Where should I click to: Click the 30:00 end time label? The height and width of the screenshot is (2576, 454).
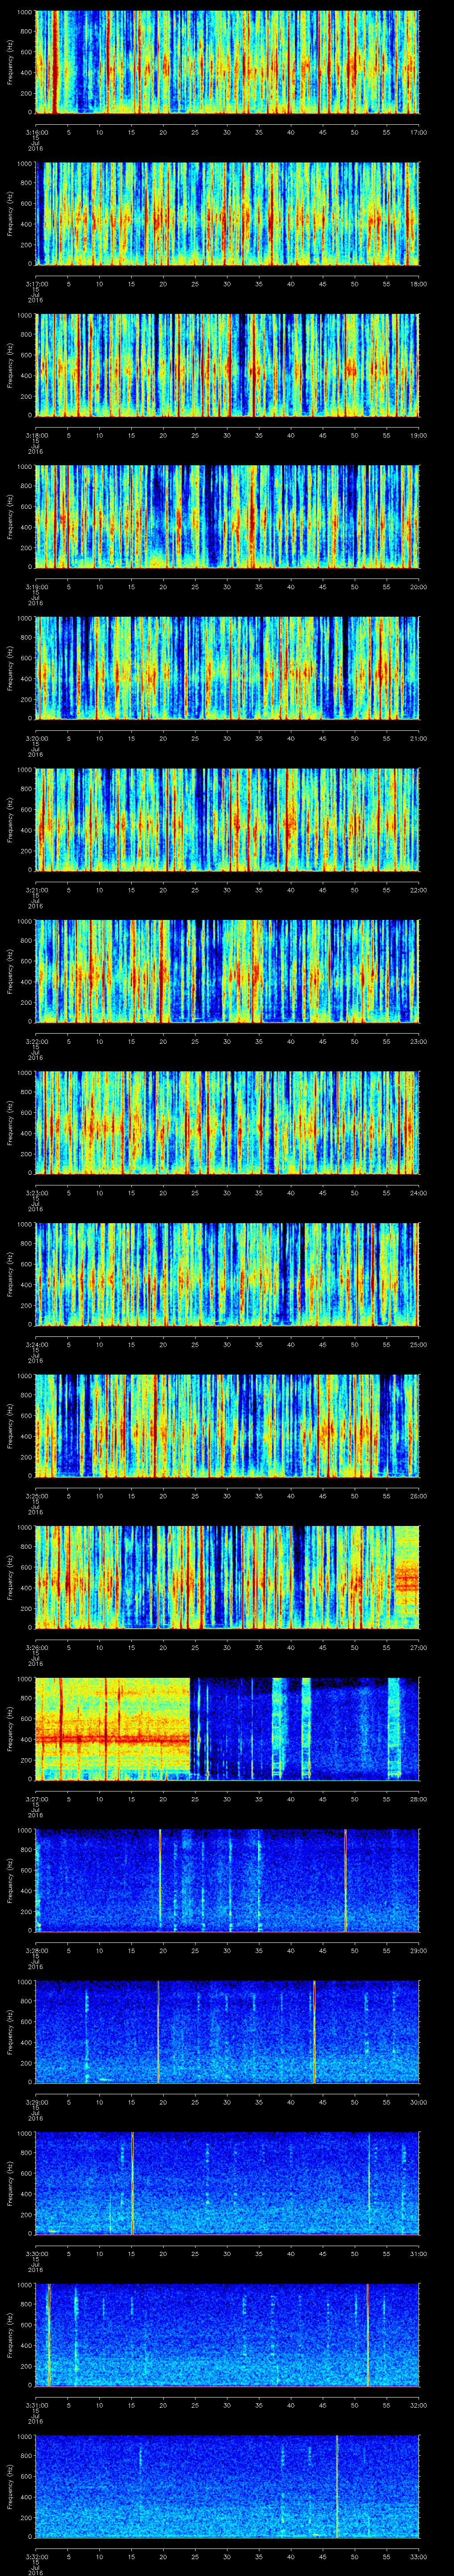pos(418,2101)
